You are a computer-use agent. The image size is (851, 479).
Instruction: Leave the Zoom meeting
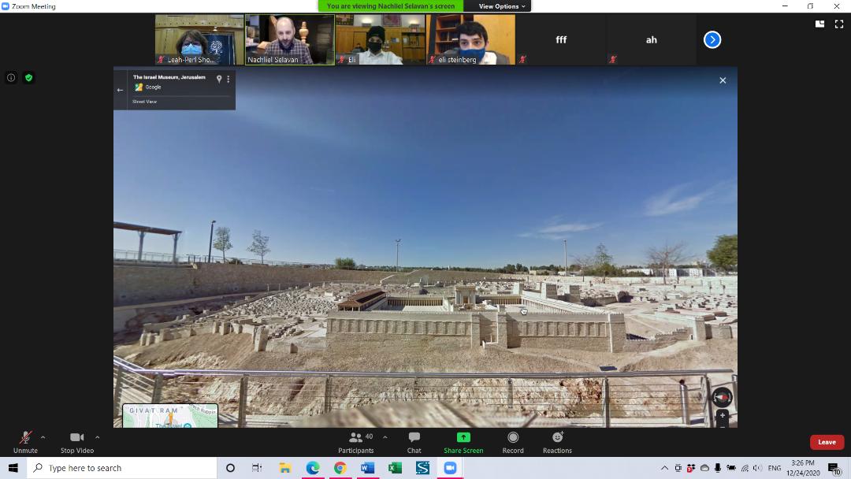tap(827, 442)
